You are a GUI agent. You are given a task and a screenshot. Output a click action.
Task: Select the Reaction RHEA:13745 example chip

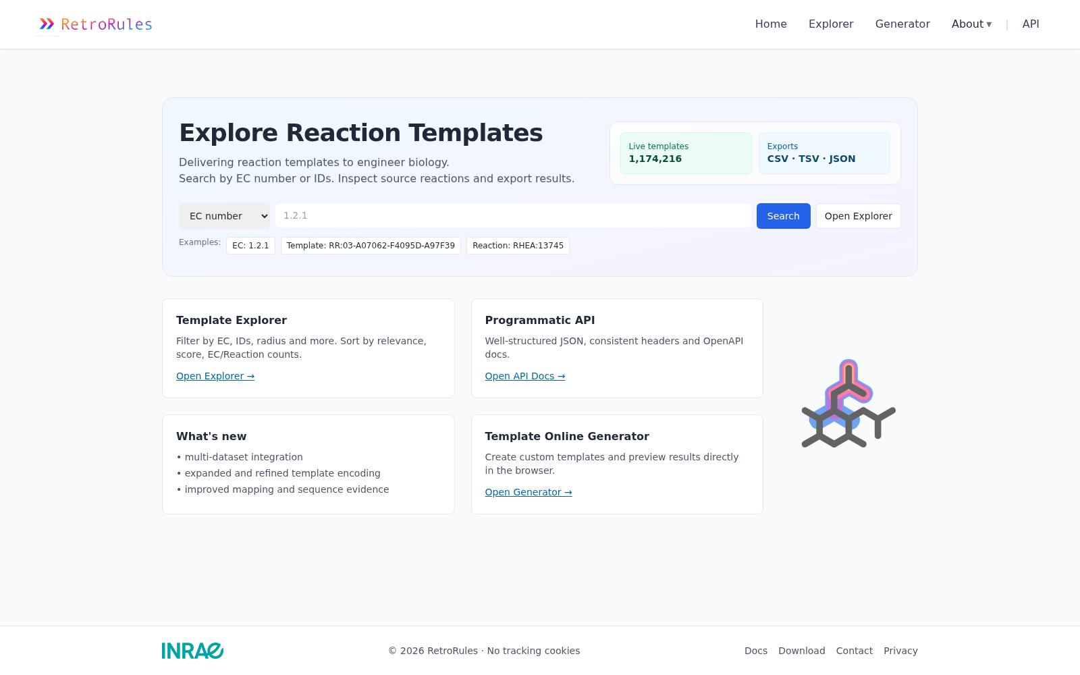(x=518, y=246)
